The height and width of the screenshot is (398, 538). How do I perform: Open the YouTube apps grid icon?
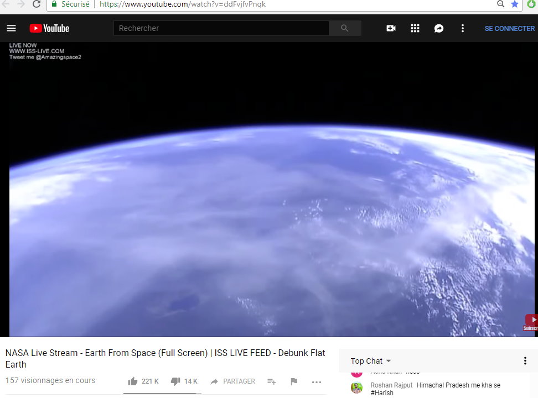pyautogui.click(x=415, y=28)
